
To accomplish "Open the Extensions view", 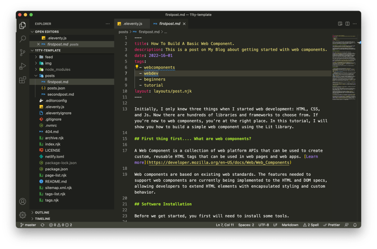I will (23, 80).
